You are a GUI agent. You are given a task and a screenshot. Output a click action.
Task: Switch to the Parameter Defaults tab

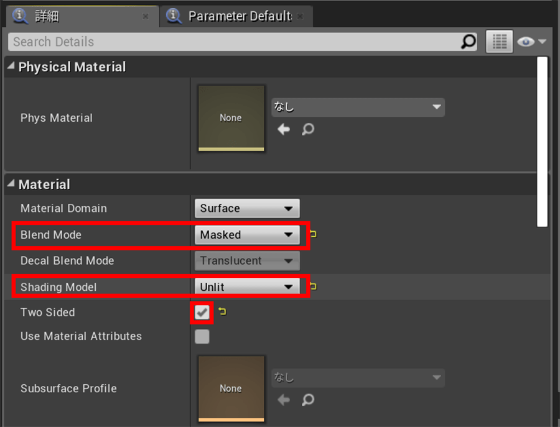coord(239,16)
